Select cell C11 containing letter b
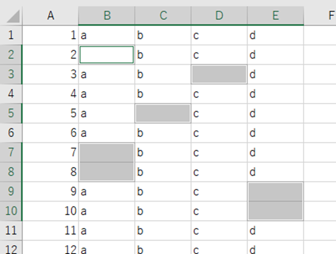Viewport: 336px width, 254px height. pos(163,230)
